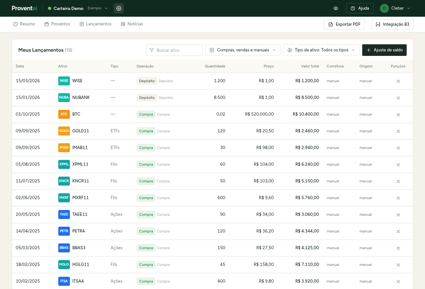Click the Ajuda help button
This screenshot has width=425, height=289.
(x=359, y=8)
